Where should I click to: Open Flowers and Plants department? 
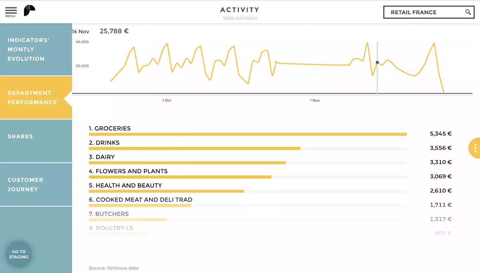tap(128, 171)
